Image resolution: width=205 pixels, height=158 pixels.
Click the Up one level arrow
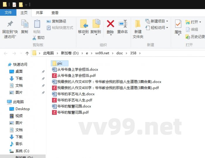click(x=27, y=53)
